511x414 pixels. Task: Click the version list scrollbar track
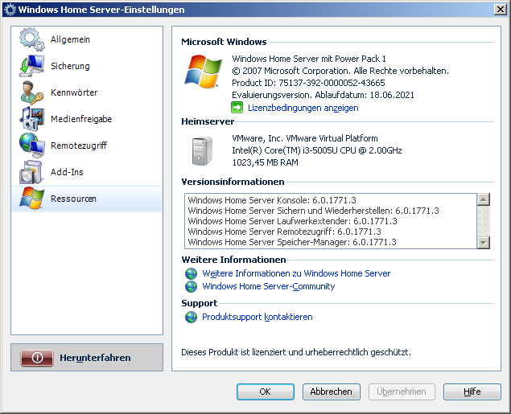click(484, 221)
